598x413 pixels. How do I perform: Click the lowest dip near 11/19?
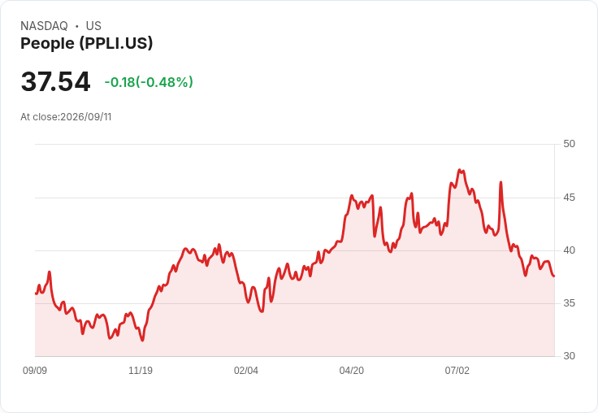pos(142,340)
